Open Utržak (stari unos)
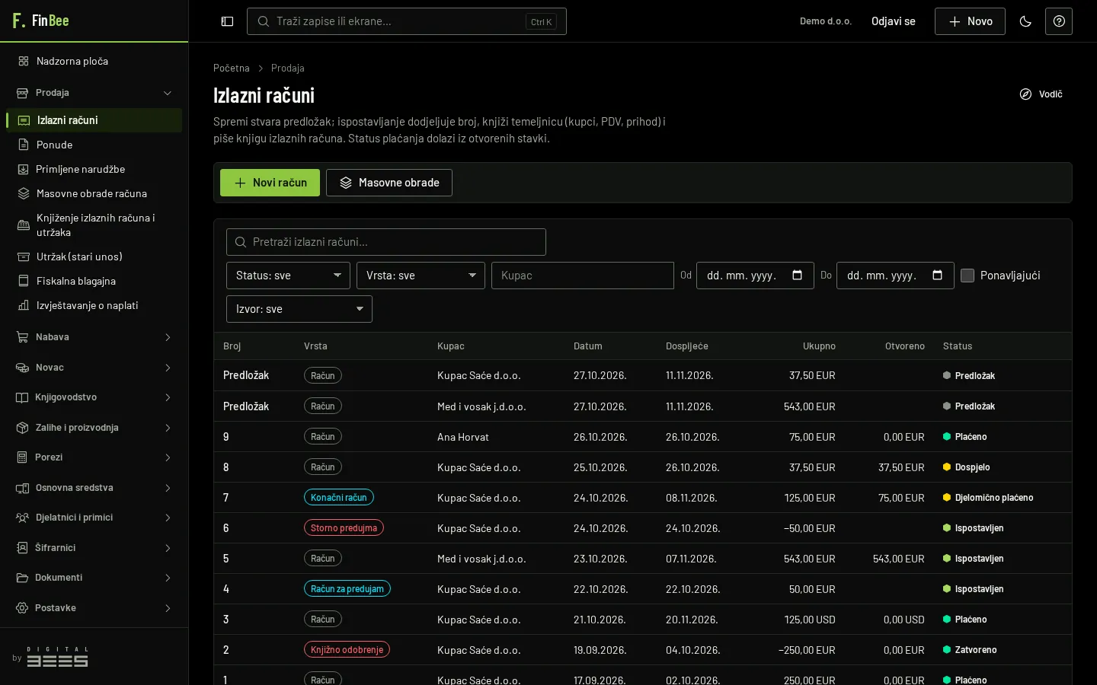Viewport: 1097px width, 685px height. point(94,256)
